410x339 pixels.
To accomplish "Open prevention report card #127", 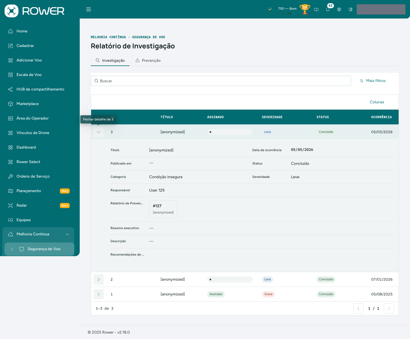I will click(x=163, y=209).
